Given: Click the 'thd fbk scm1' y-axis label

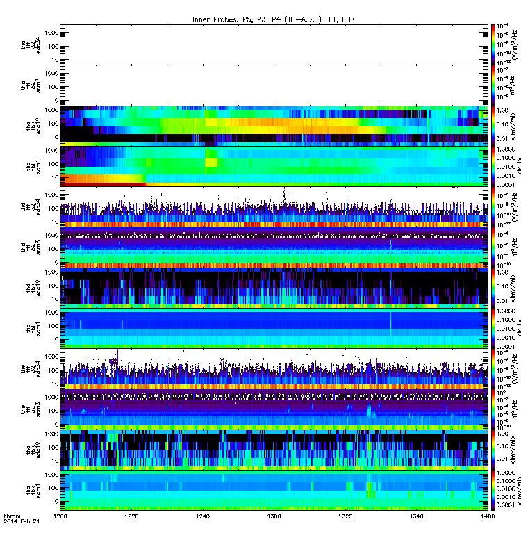Looking at the screenshot, I should point(33,329).
